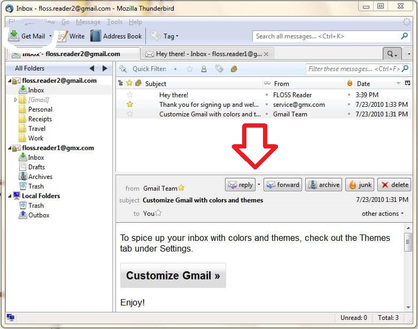
Task: Open the reply options dropdown arrow
Action: [x=259, y=184]
